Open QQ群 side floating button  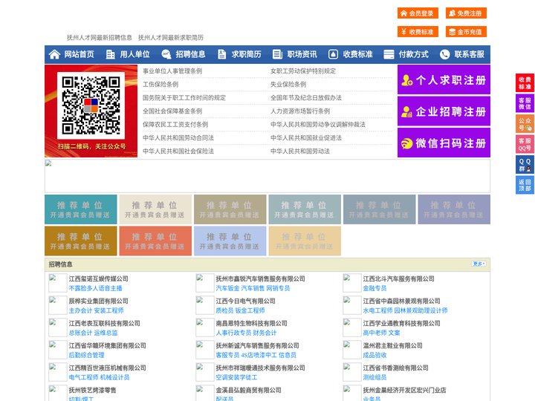click(525, 165)
